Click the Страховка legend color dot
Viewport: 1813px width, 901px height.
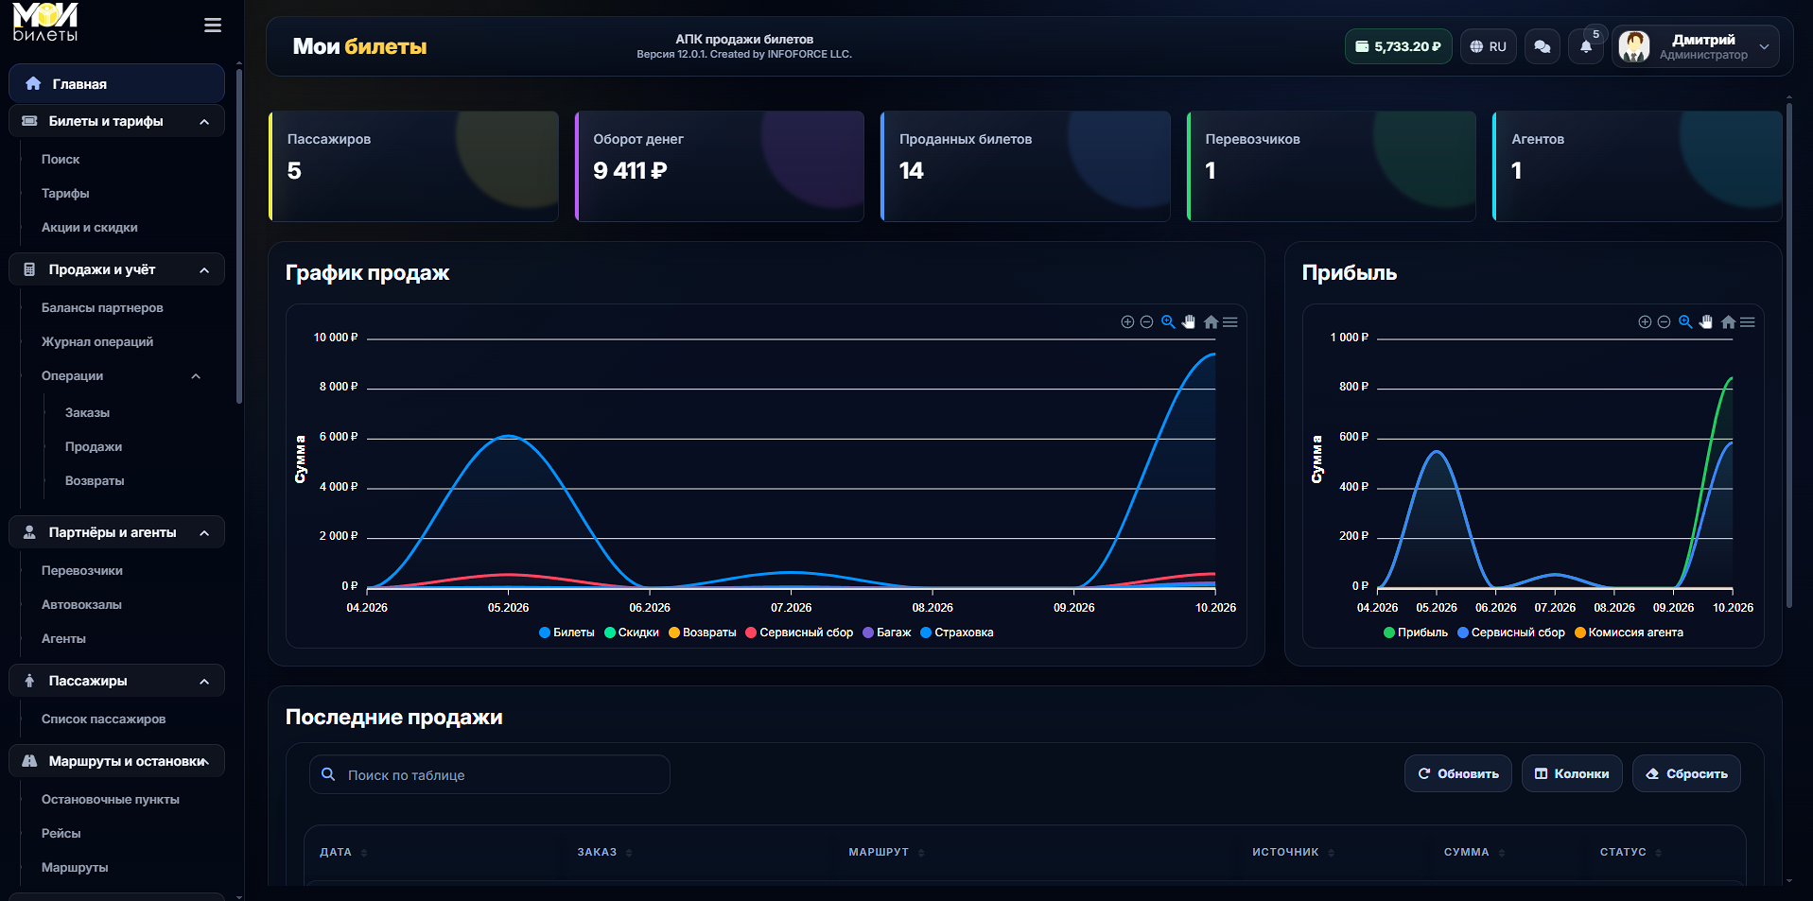click(927, 632)
